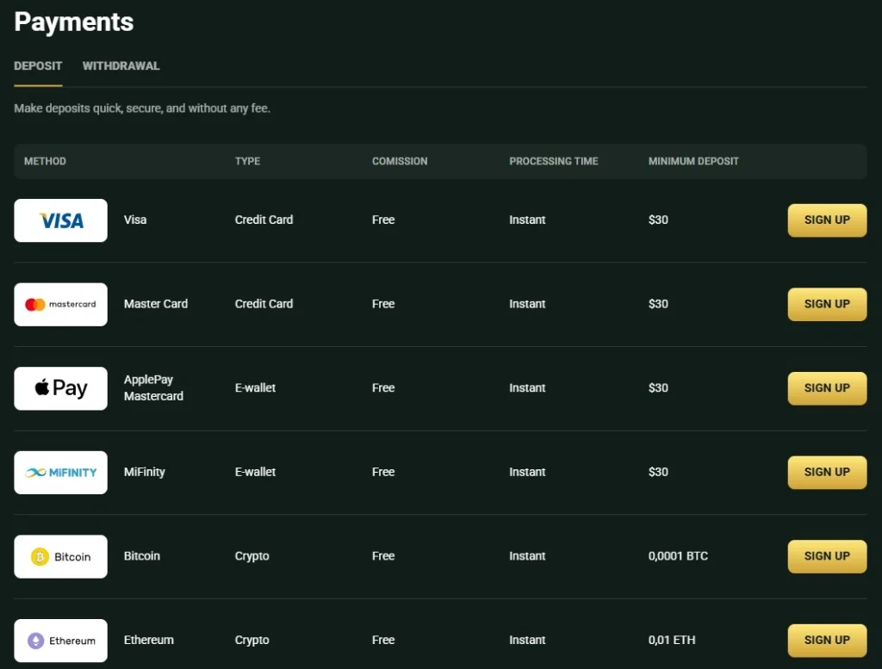Click the Apple Pay logo card
Viewport: 882px width, 669px height.
pyautogui.click(x=61, y=388)
